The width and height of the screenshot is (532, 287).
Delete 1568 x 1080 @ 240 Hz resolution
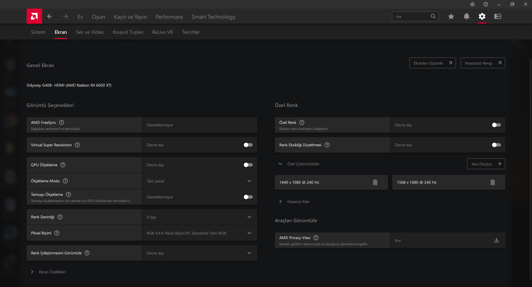pos(493,182)
